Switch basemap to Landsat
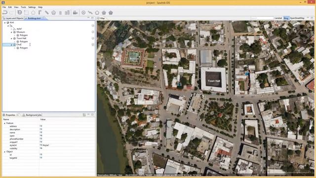 pos(278,18)
